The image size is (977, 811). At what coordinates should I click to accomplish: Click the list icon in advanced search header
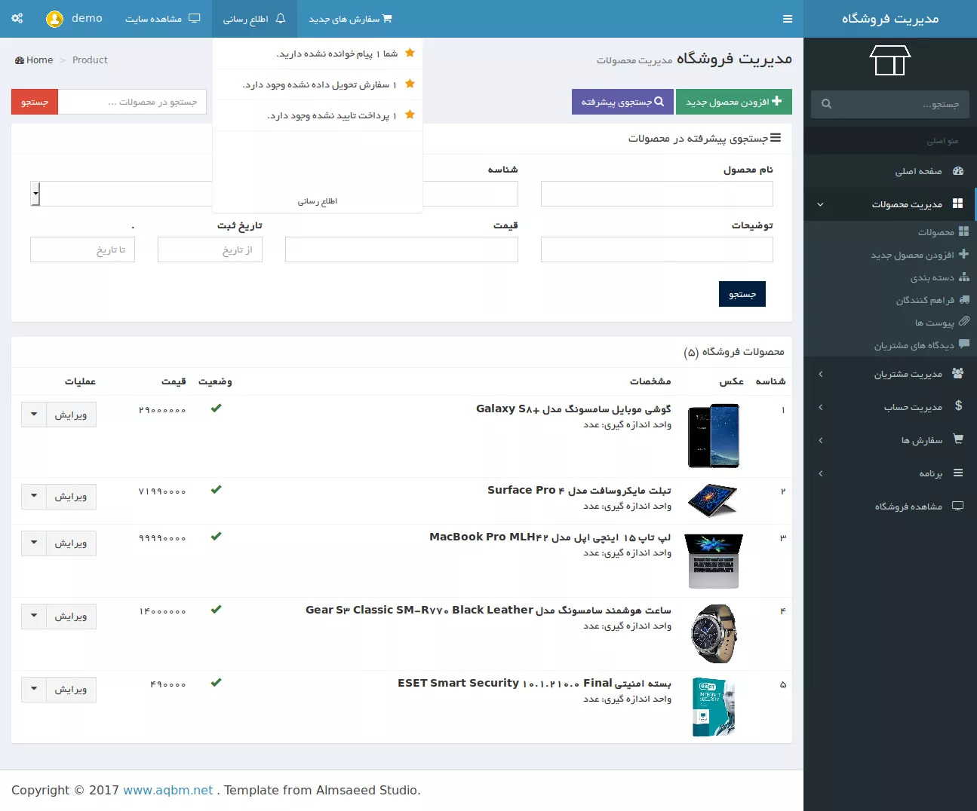click(776, 138)
